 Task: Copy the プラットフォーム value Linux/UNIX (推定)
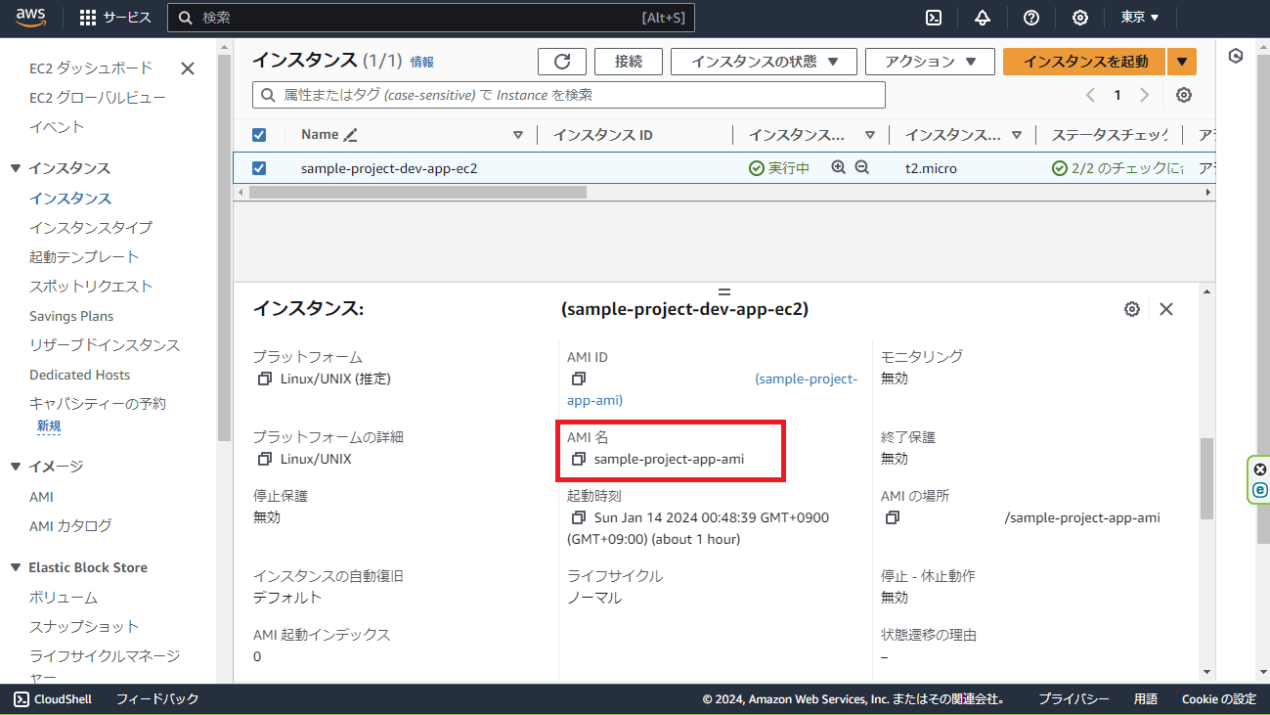coord(264,379)
